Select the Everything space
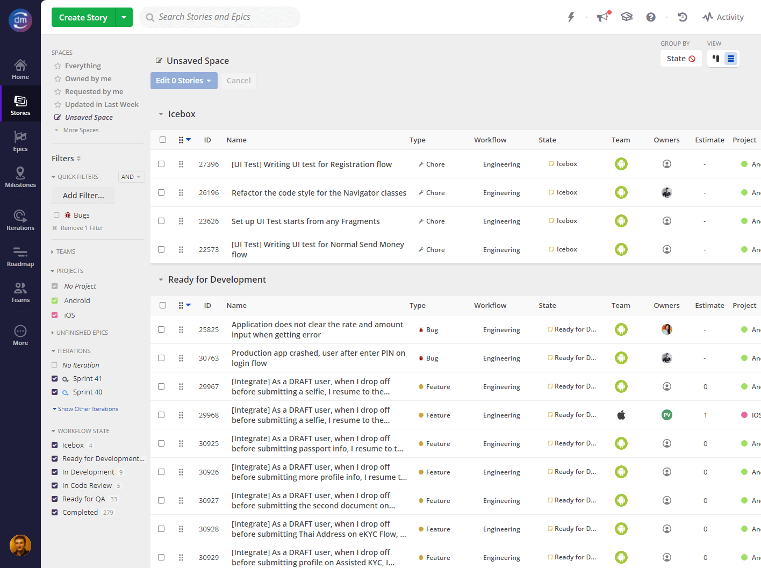Screen dimensions: 761x568 pyautogui.click(x=83, y=66)
